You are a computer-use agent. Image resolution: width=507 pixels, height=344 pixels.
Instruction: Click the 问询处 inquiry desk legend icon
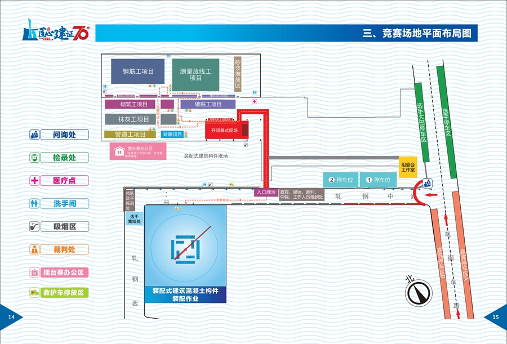pyautogui.click(x=34, y=135)
